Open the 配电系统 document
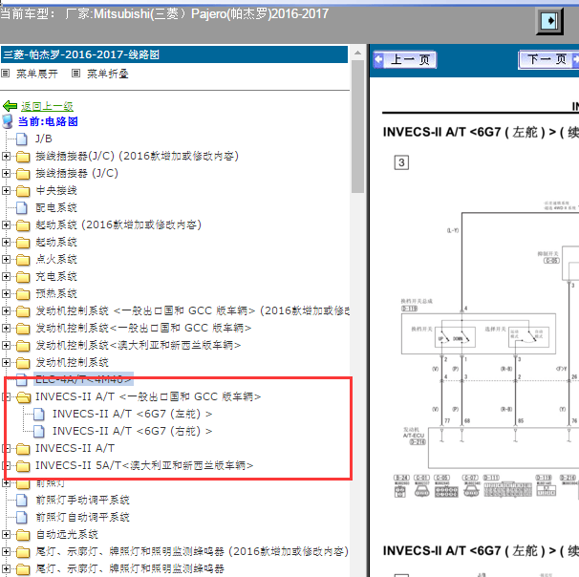This screenshot has height=577, width=579. (56, 207)
